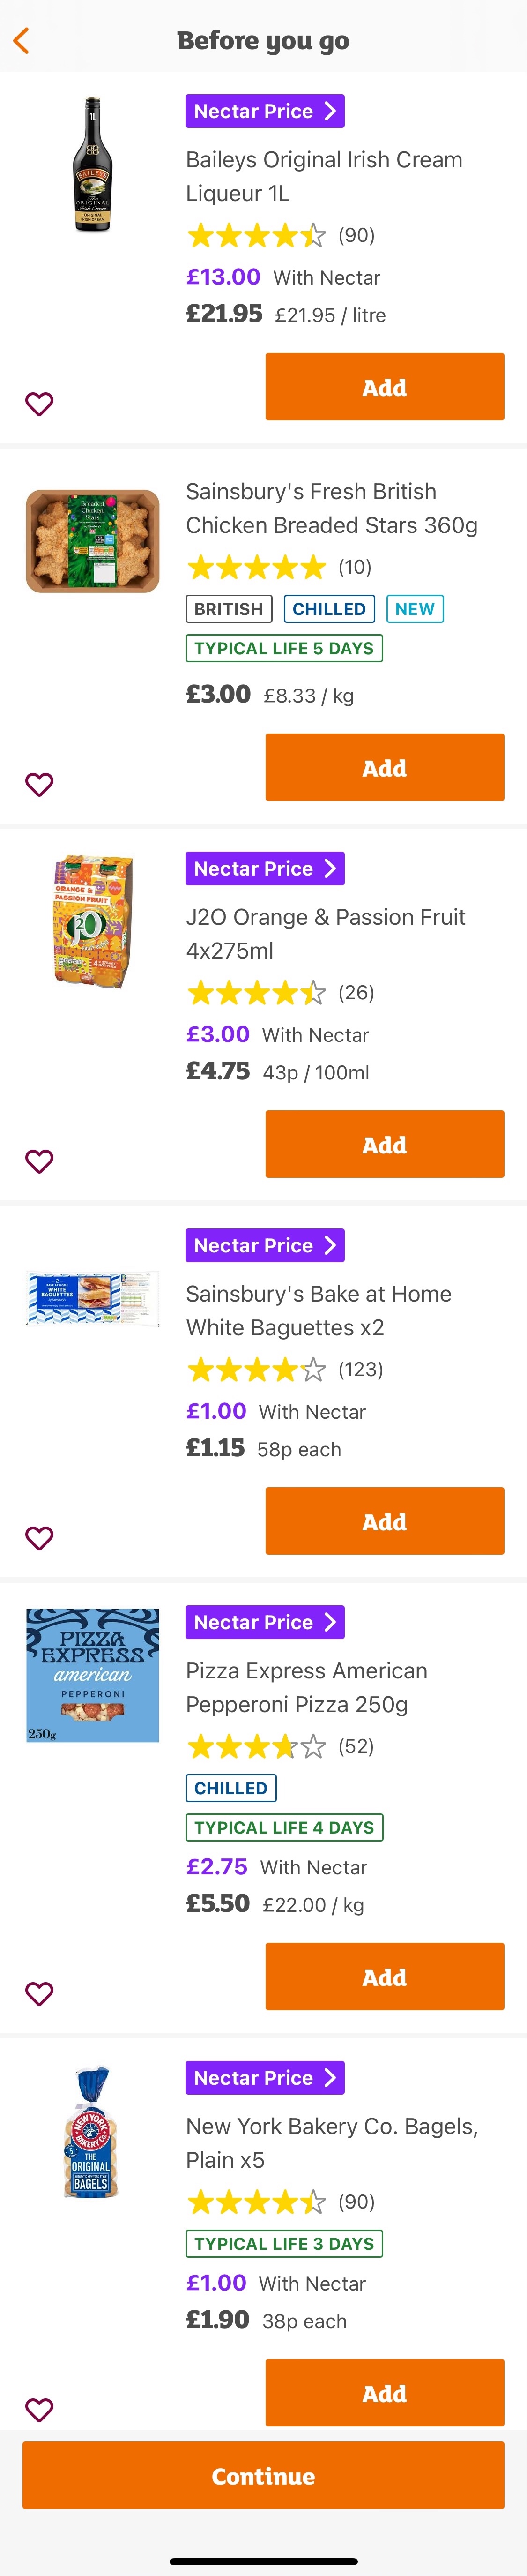Add Baileys Irish Cream to basket
The height and width of the screenshot is (2576, 527).
[384, 387]
